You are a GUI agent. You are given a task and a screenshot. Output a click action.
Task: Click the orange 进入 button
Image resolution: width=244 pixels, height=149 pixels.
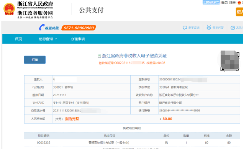click(x=239, y=12)
